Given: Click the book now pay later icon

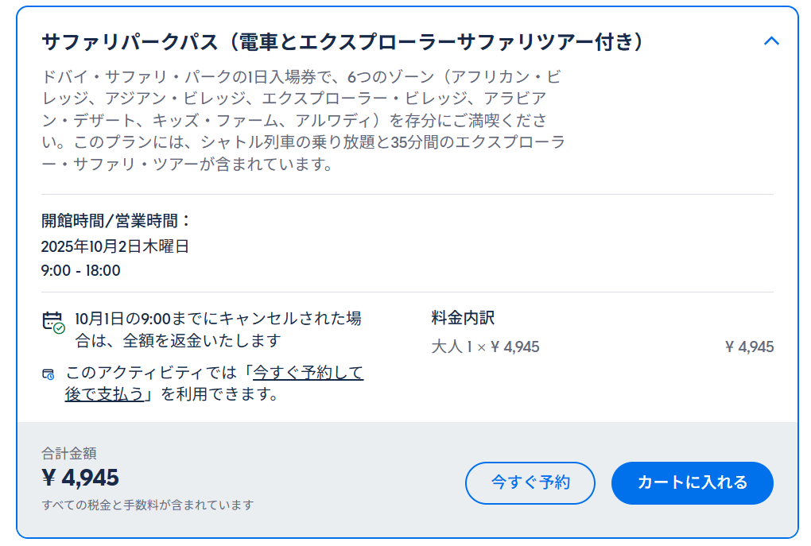Looking at the screenshot, I should click(48, 374).
